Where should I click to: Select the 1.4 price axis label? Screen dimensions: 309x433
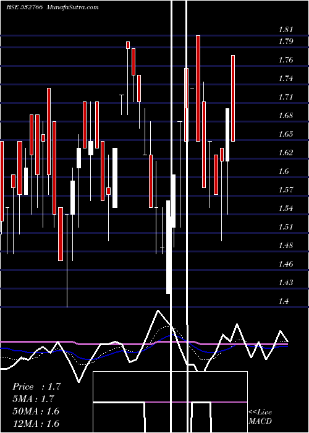click(x=284, y=301)
